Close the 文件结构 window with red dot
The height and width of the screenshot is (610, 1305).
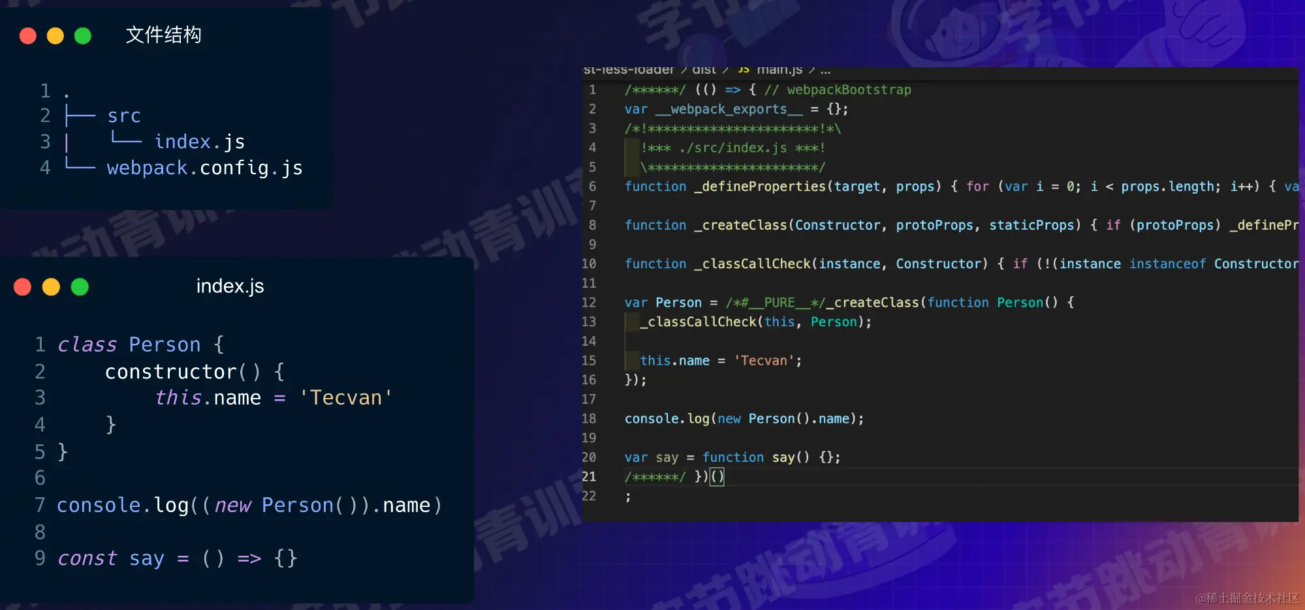pos(28,36)
